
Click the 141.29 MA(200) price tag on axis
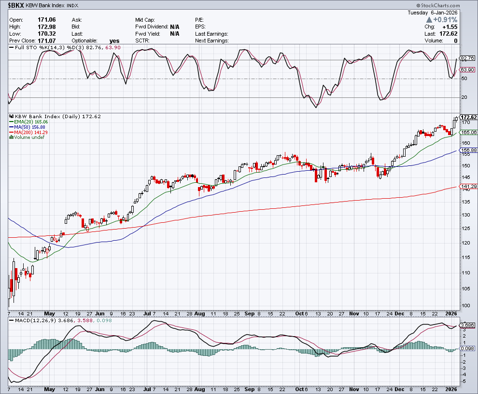[x=468, y=187]
